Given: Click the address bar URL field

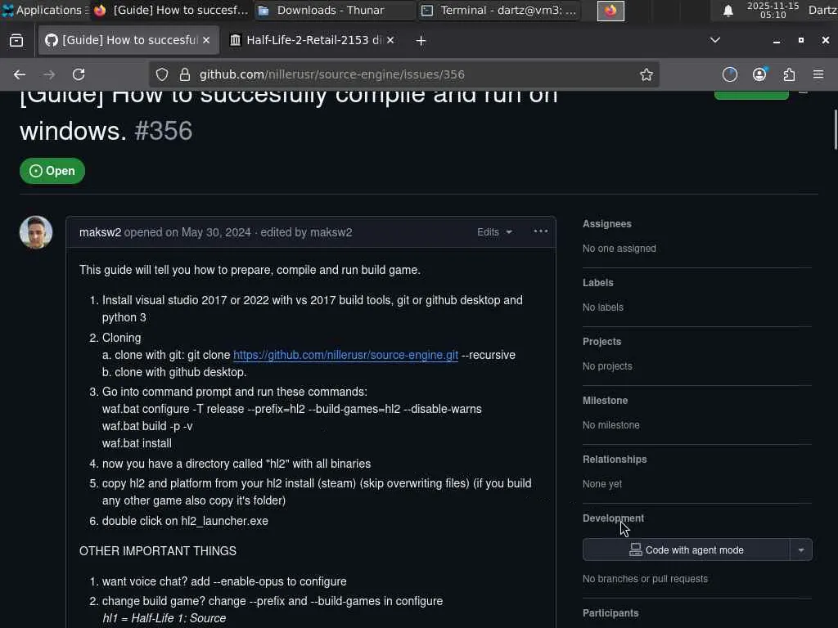Looking at the screenshot, I should pyautogui.click(x=403, y=74).
